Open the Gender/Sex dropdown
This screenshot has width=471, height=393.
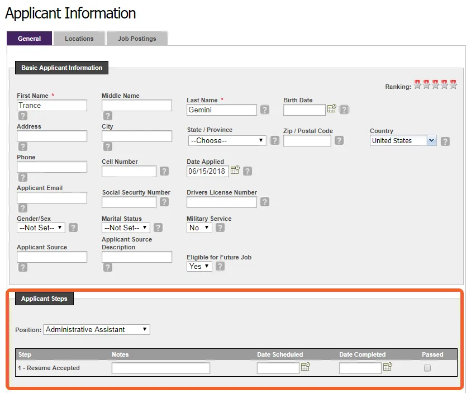(41, 228)
